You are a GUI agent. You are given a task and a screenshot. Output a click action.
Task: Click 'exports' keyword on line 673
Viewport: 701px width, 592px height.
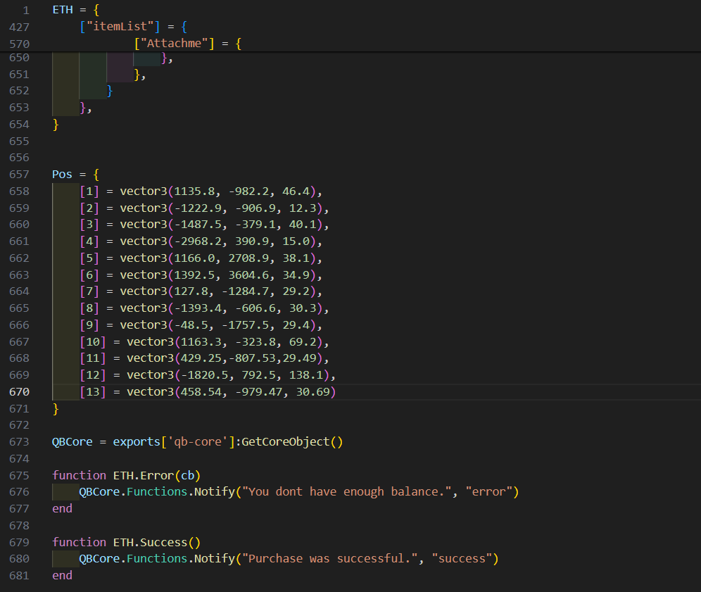coord(137,442)
